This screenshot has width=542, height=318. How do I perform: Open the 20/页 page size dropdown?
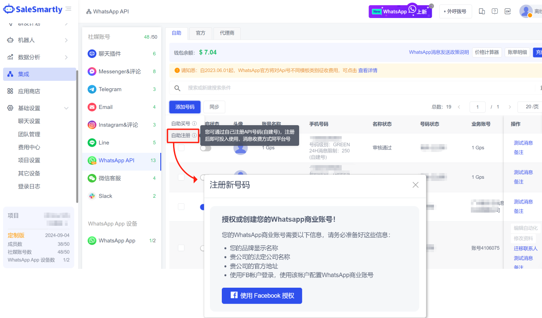[531, 107]
